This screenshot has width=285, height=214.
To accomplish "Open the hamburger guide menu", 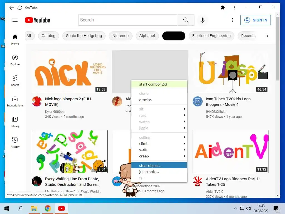I will [x=15, y=20].
